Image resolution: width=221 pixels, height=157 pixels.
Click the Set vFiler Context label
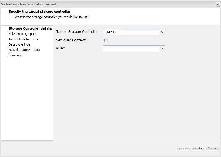coord(71,40)
